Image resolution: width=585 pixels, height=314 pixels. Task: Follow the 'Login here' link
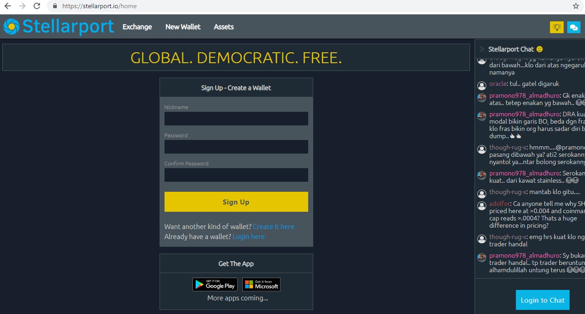pyautogui.click(x=249, y=237)
